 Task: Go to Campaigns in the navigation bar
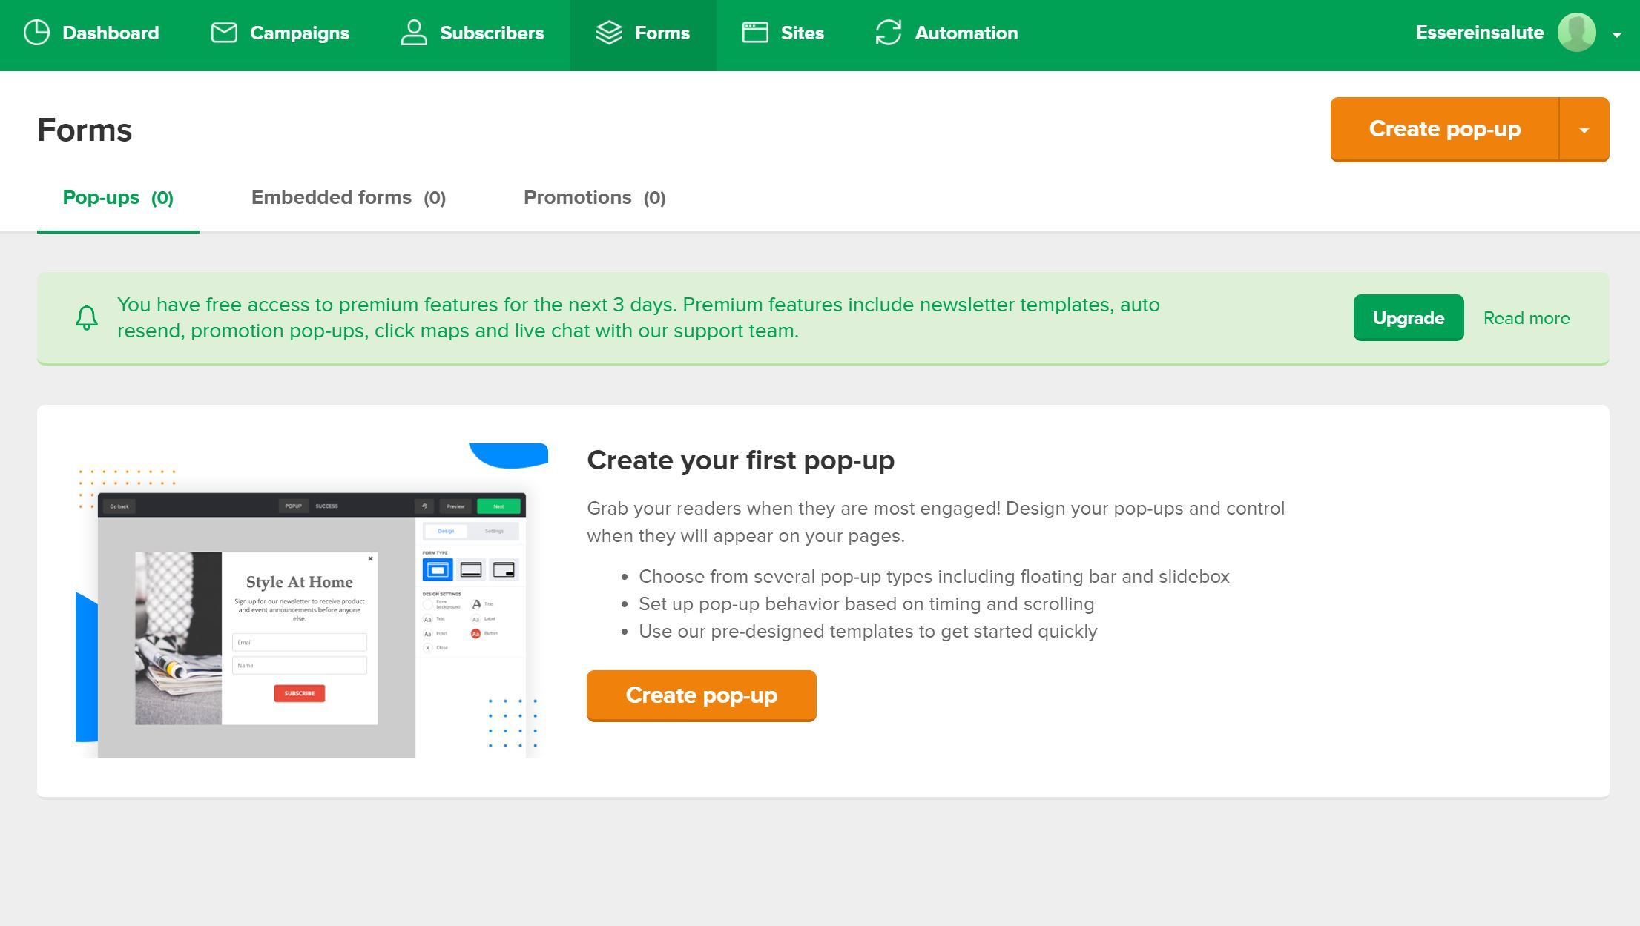(x=280, y=33)
